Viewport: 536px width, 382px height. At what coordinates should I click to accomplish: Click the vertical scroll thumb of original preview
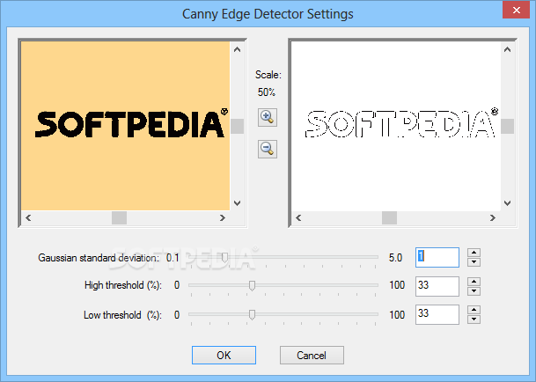[x=238, y=127]
